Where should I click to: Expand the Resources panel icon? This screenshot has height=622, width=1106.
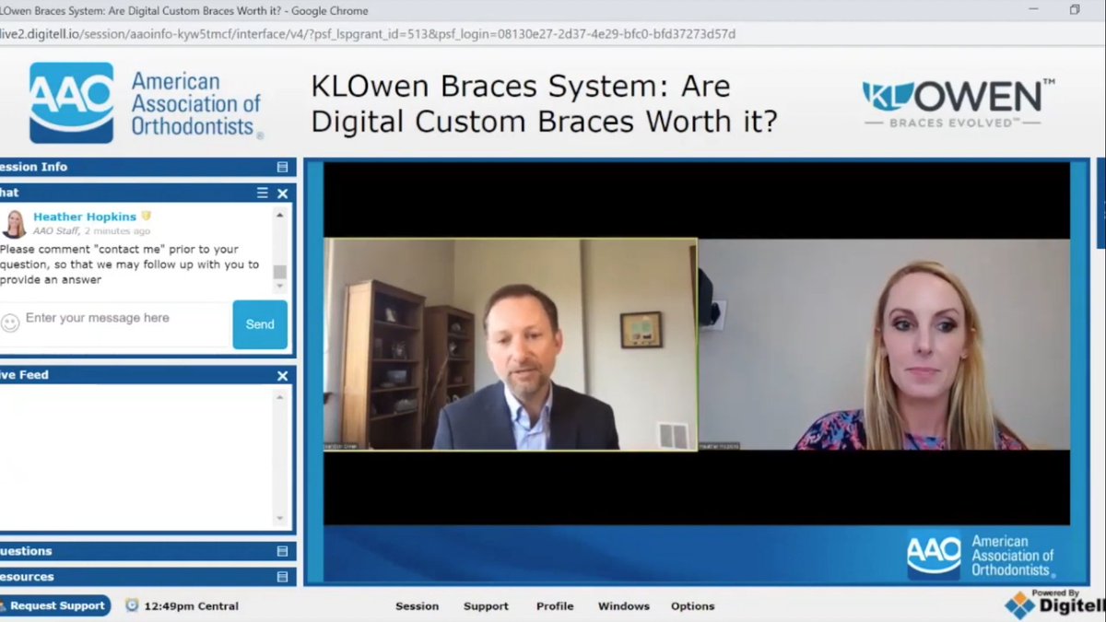pyautogui.click(x=282, y=577)
